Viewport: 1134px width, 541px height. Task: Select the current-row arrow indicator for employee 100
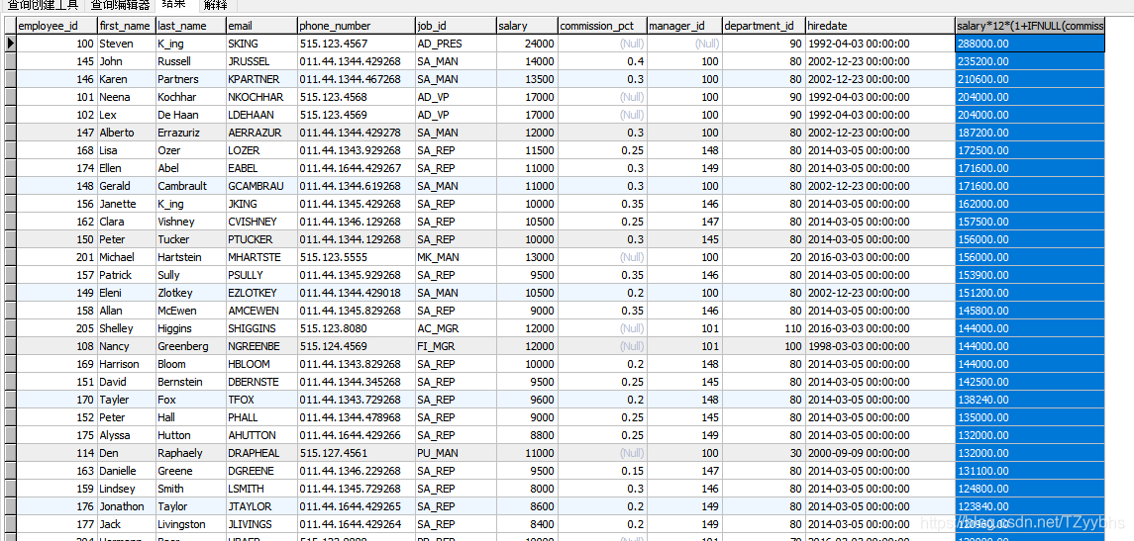coord(9,44)
